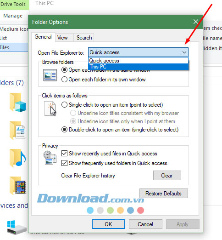Confirm with the OK button
Viewport: 222px width, 240px height.
pyautogui.click(x=108, y=224)
